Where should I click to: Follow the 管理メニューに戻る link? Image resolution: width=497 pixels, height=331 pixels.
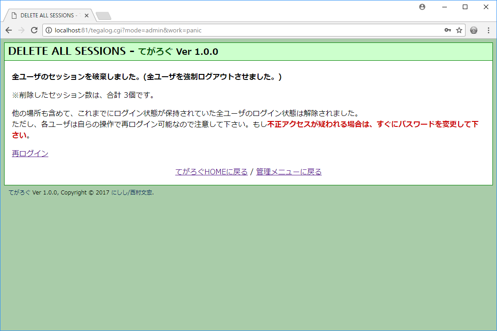[x=289, y=172]
